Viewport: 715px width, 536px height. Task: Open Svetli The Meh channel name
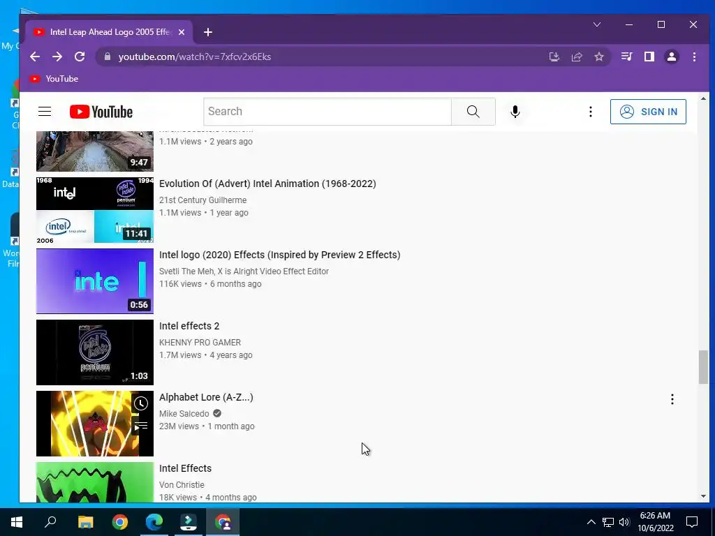pyautogui.click(x=244, y=271)
